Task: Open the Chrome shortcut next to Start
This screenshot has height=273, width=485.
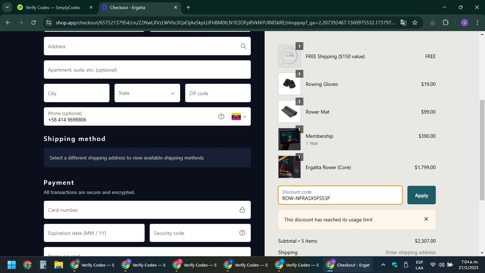Action: pos(27,265)
